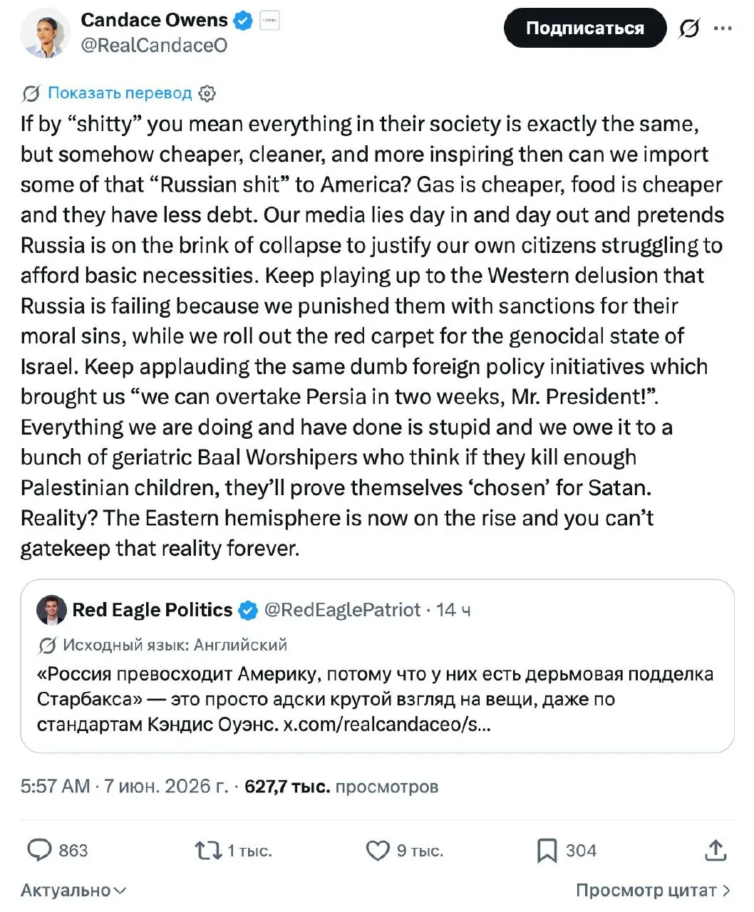Open translation settings gear icon
Image resolution: width=754 pixels, height=912 pixels.
(207, 93)
